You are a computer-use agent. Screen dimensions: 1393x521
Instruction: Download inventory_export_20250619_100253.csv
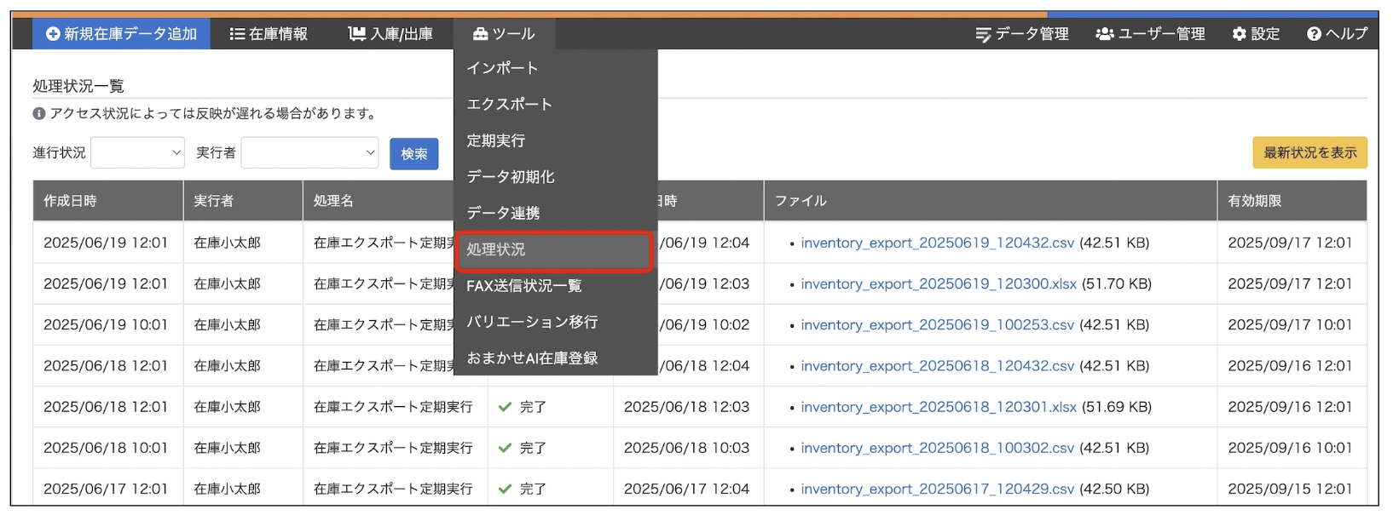point(937,324)
